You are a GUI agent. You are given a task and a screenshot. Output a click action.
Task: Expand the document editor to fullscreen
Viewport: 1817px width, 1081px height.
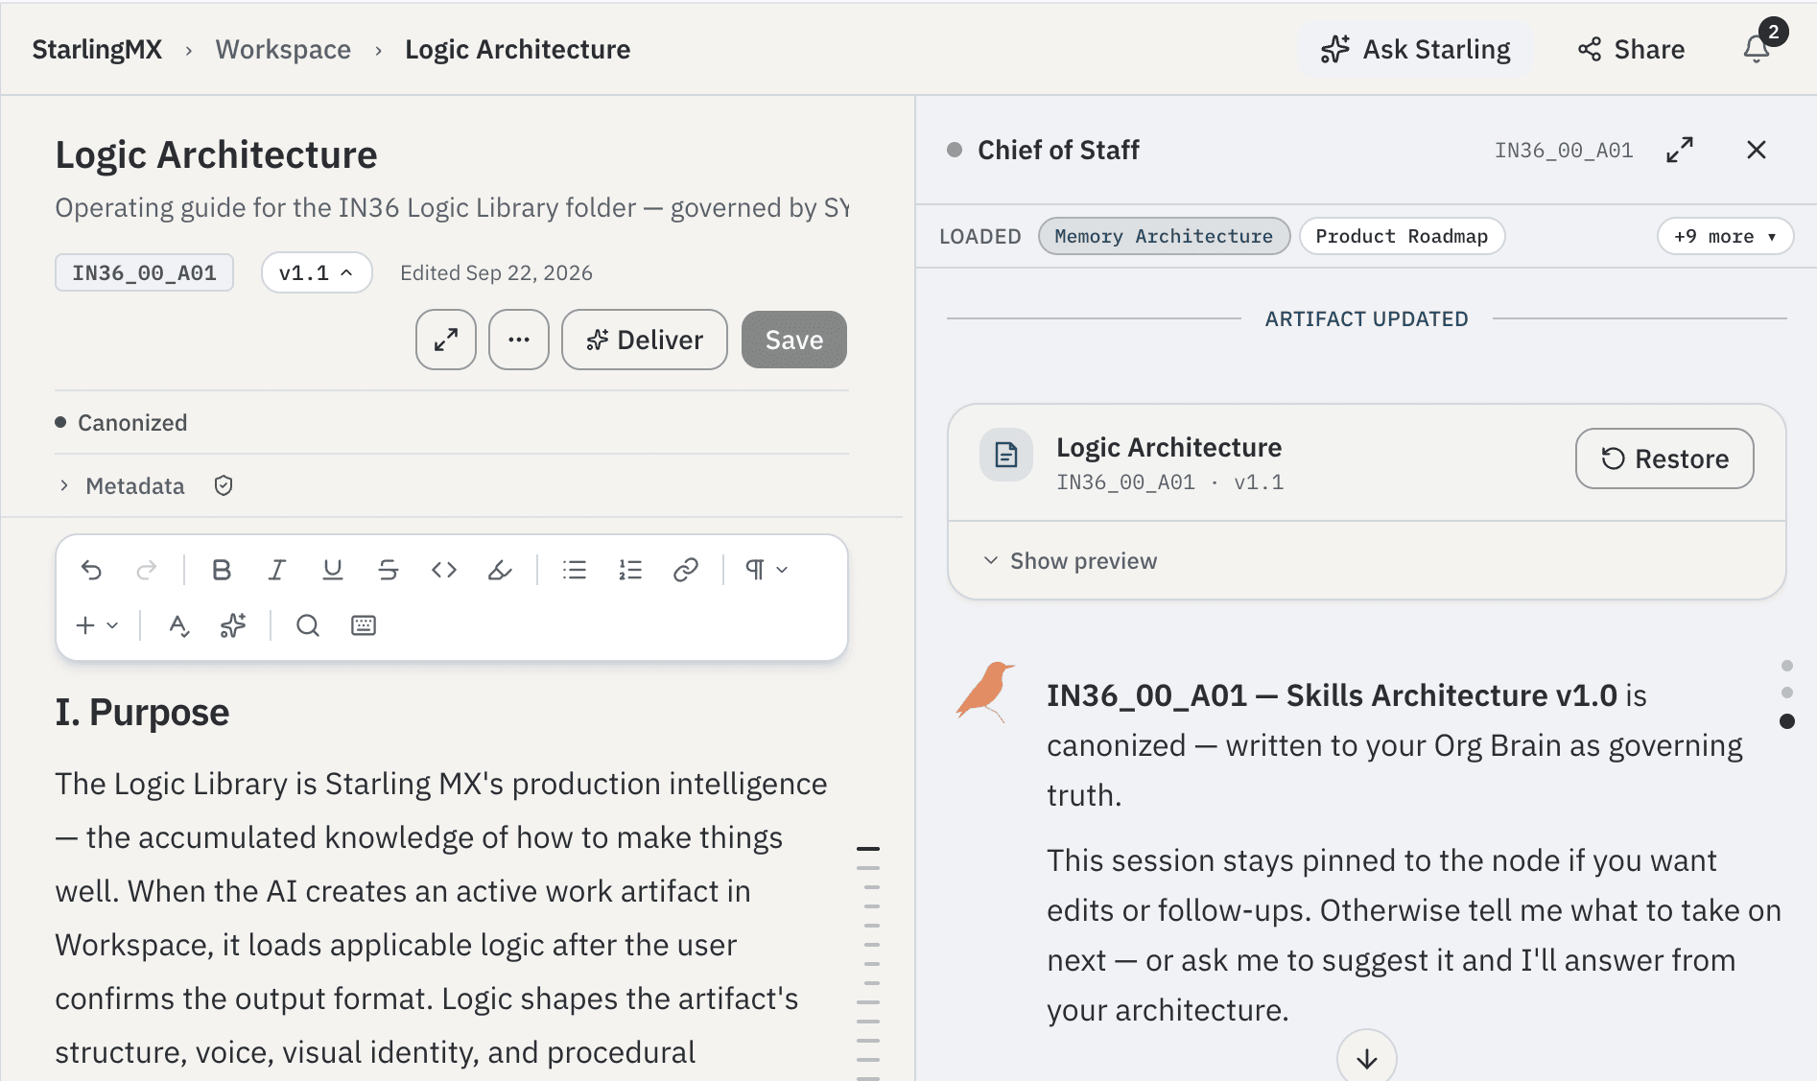click(x=446, y=340)
